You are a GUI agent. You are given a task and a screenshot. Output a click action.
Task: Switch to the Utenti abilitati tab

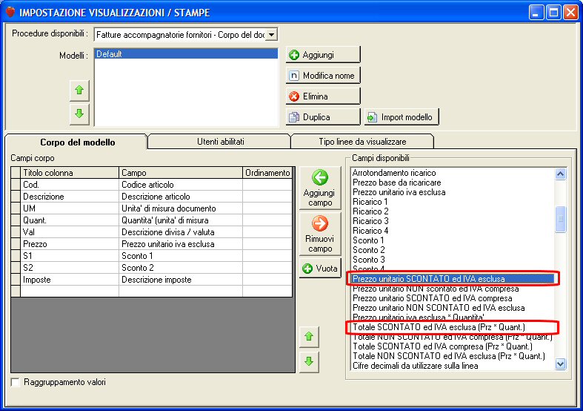coord(220,142)
